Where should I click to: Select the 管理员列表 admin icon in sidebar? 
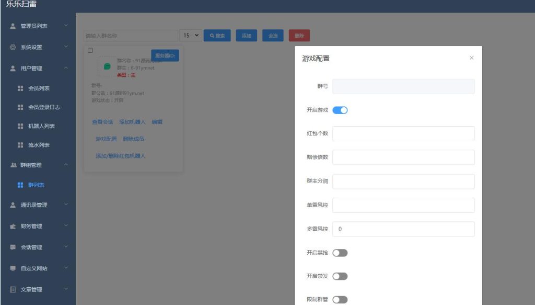tap(11, 25)
